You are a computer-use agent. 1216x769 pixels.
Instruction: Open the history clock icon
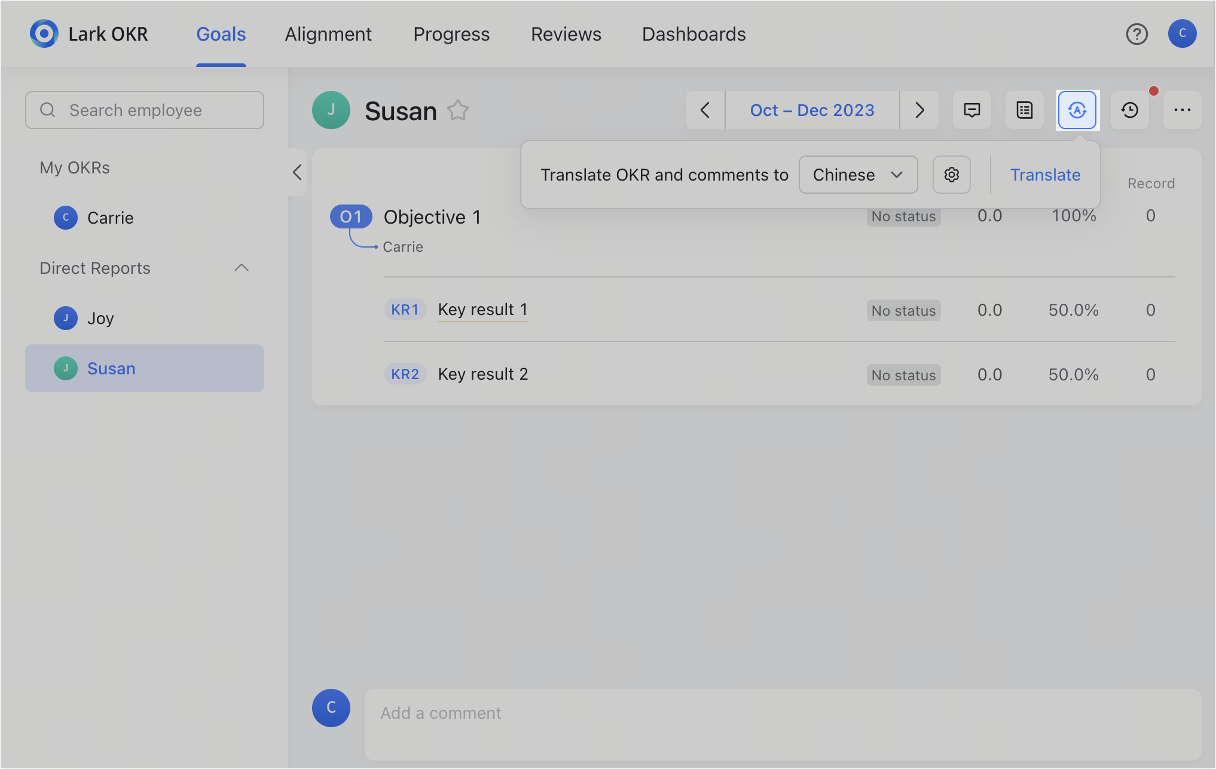tap(1129, 110)
